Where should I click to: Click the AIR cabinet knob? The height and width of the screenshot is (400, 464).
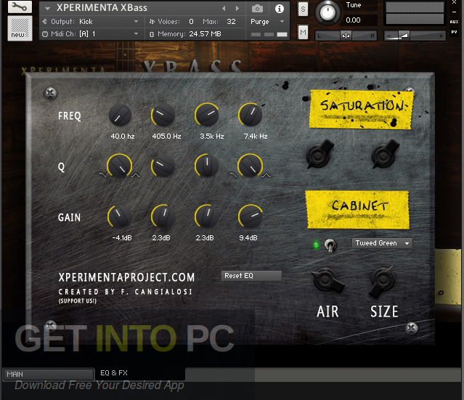327,280
